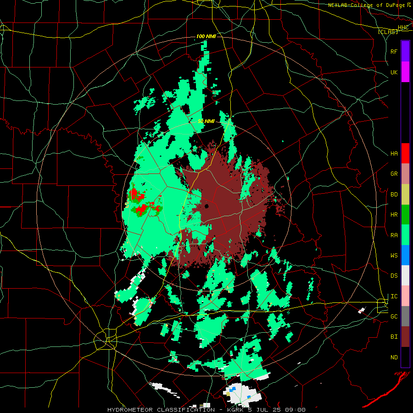Screen dimensions: 413x413
Task: Click the RA legend label
Action: (x=394, y=235)
